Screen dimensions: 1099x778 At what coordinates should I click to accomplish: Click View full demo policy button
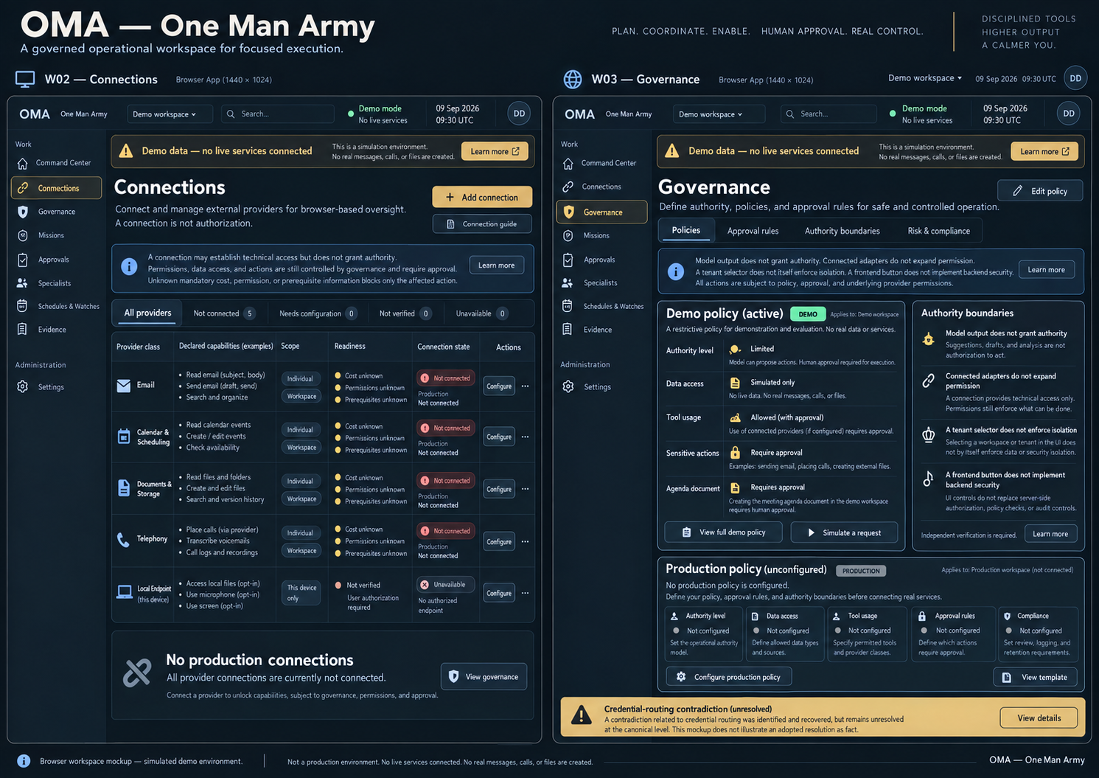[723, 532]
